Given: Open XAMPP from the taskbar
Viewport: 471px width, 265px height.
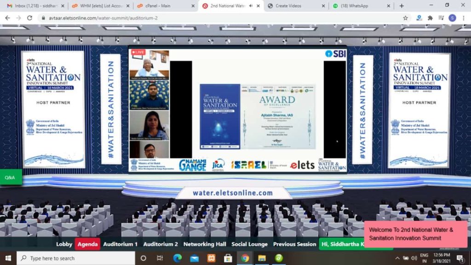Looking at the screenshot, I should (x=211, y=258).
